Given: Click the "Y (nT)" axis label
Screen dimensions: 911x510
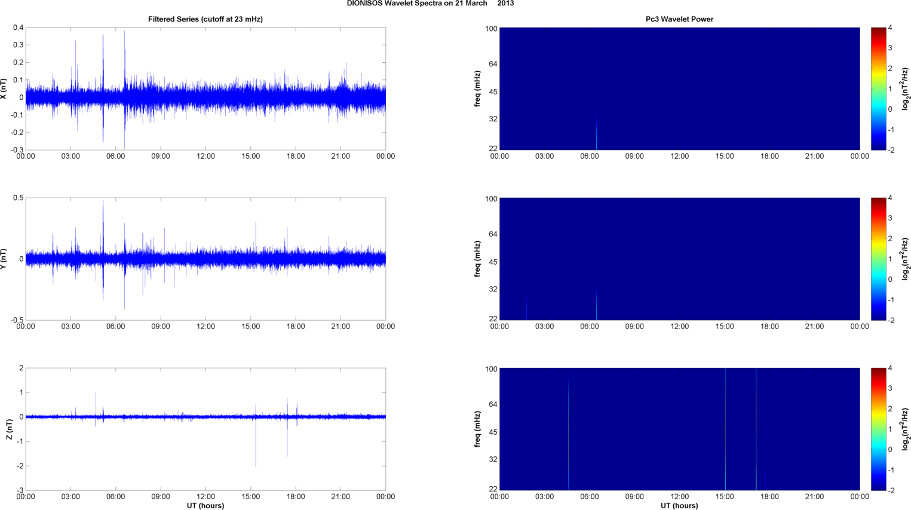Looking at the screenshot, I should pos(4,259).
